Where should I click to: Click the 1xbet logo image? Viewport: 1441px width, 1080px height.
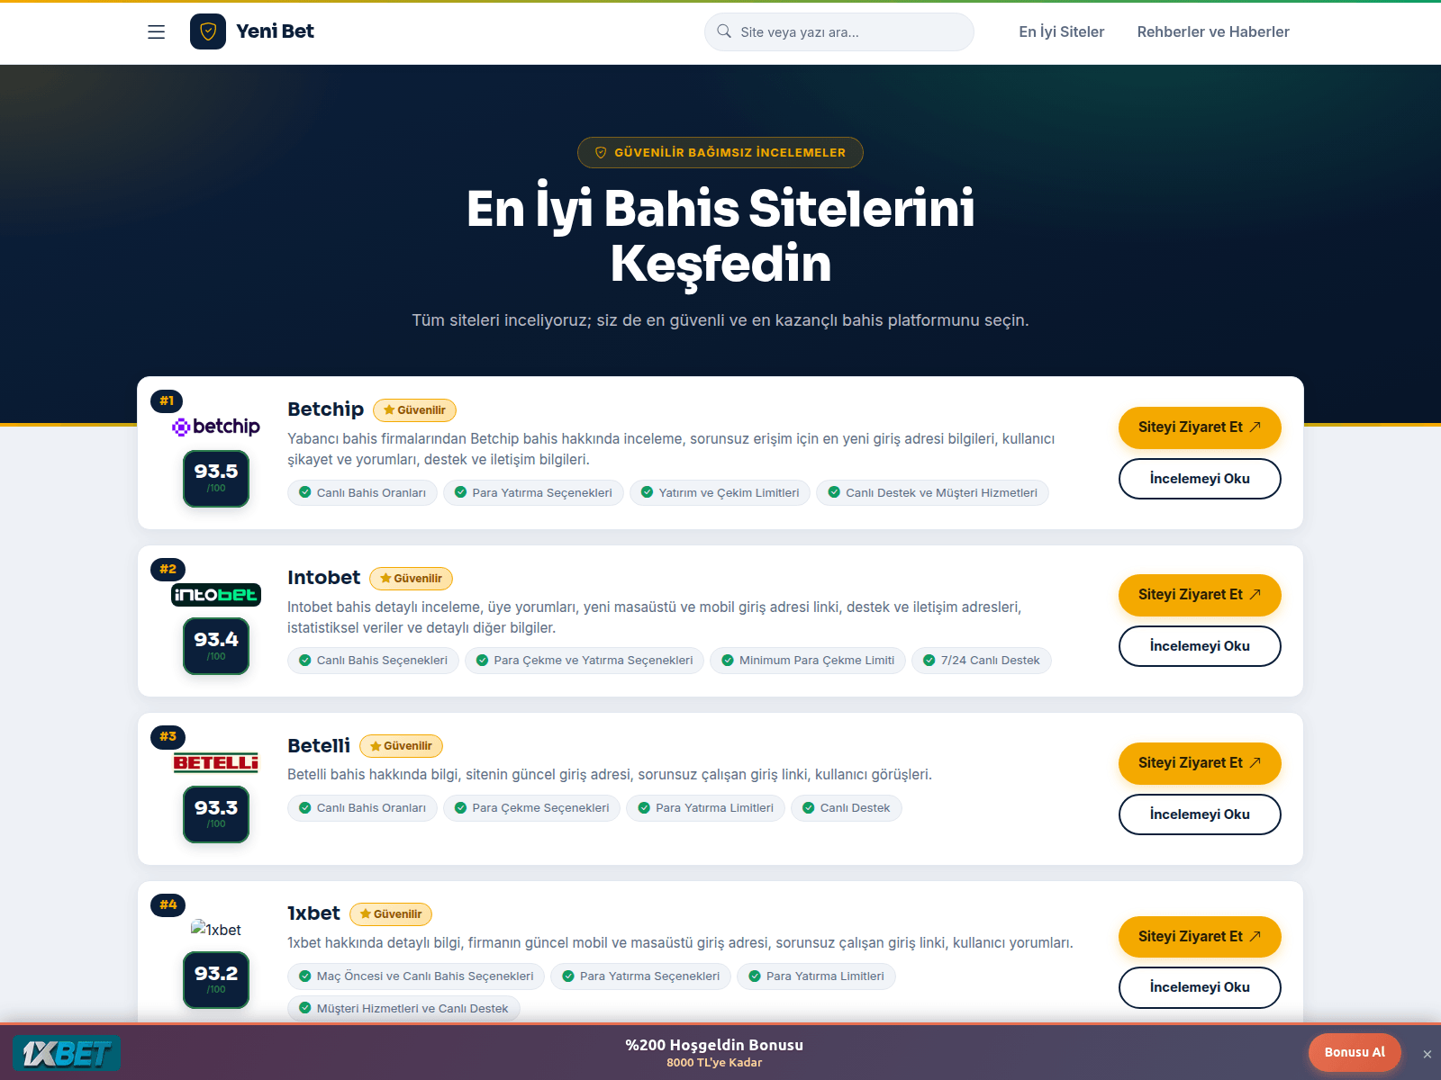(x=216, y=930)
